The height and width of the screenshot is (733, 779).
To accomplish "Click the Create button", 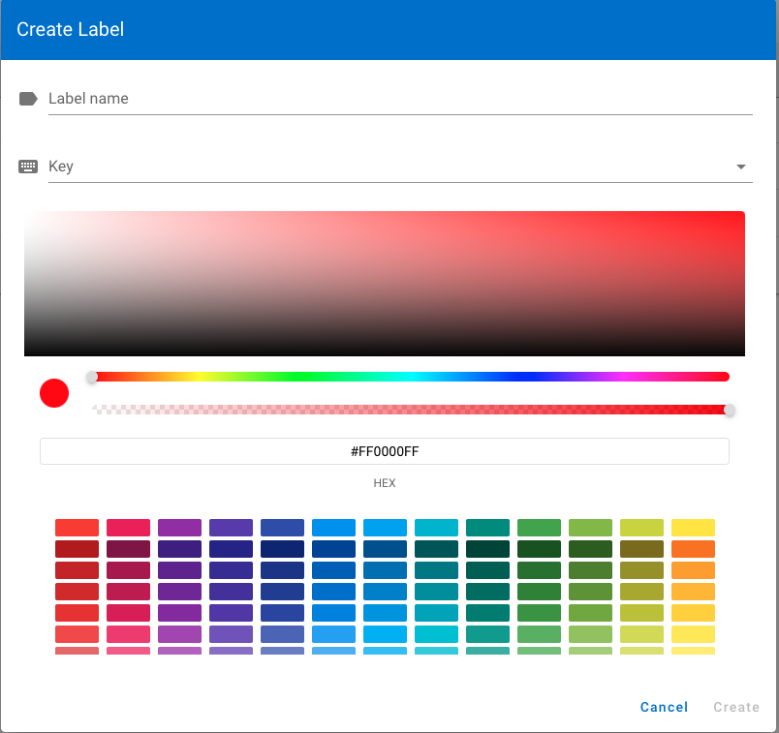I will [x=736, y=707].
